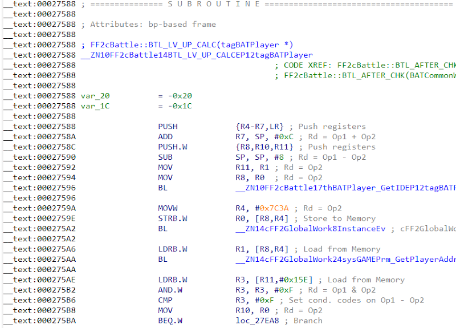Click the mangled BTL_LV_UP_CALC function name label
Image resolution: width=456 pixels, height=328 pixels.
coord(197,55)
